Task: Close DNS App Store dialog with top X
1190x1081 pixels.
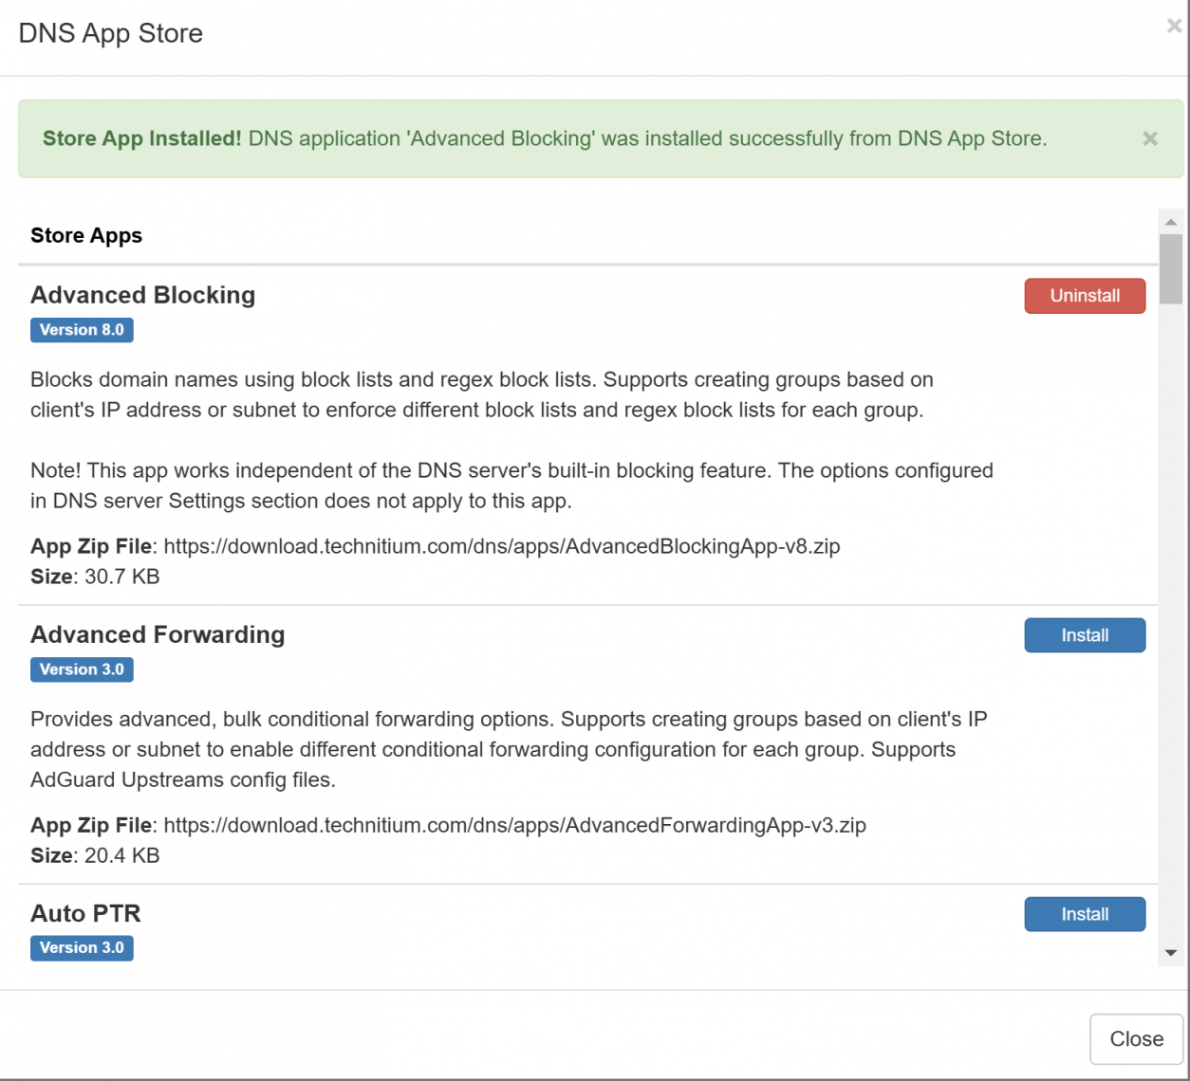Action: coord(1174,27)
